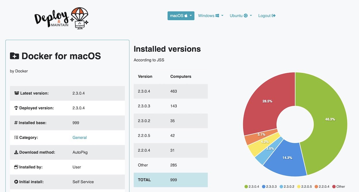Open the Ubuntu dropdown menu
This screenshot has width=359, height=192.
coord(241,16)
